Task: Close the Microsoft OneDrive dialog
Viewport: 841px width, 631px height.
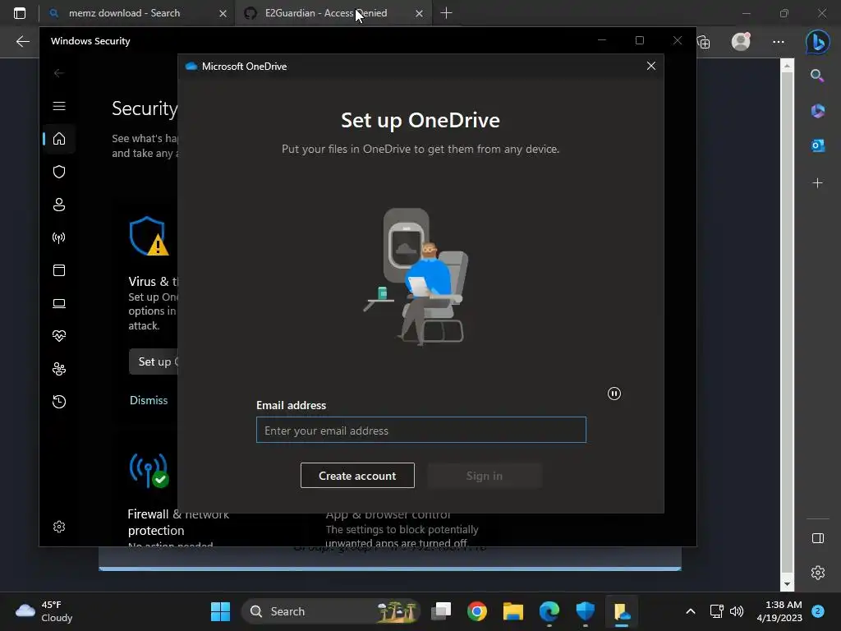Action: click(x=651, y=66)
